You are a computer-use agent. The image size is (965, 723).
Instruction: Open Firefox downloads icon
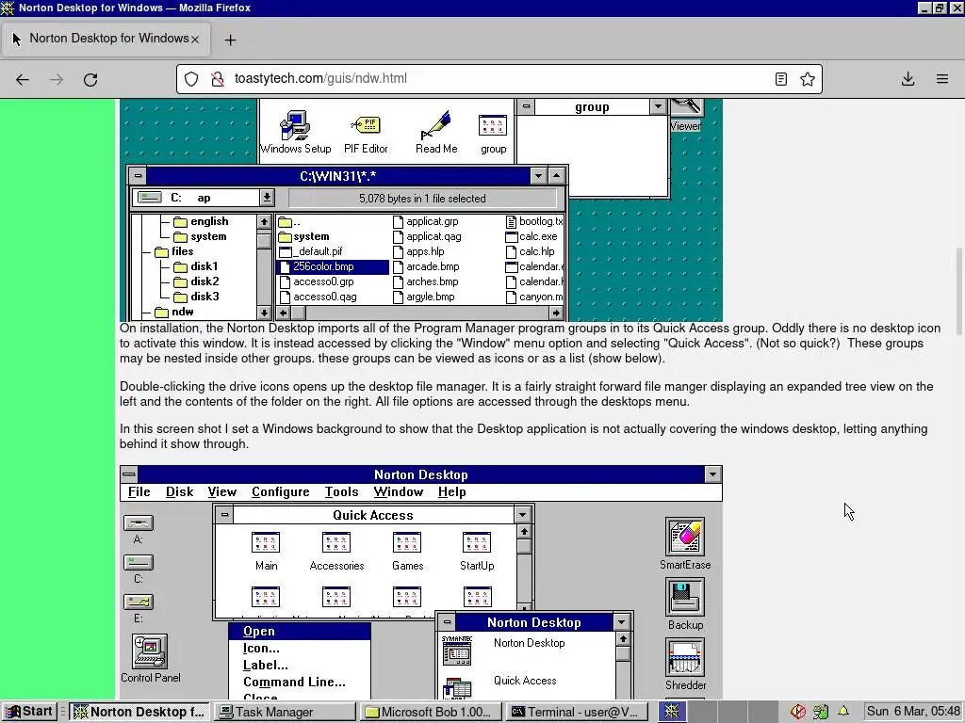908,79
